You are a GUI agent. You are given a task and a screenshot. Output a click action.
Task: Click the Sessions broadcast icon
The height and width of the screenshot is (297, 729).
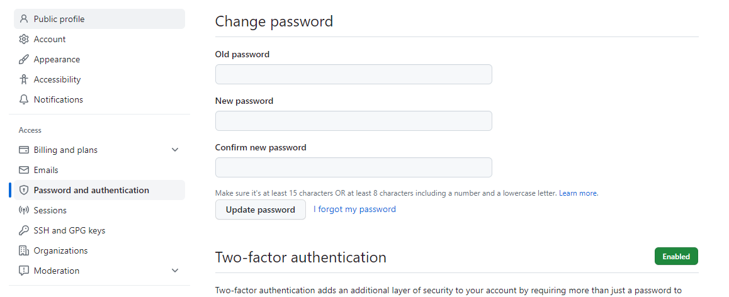pos(24,210)
